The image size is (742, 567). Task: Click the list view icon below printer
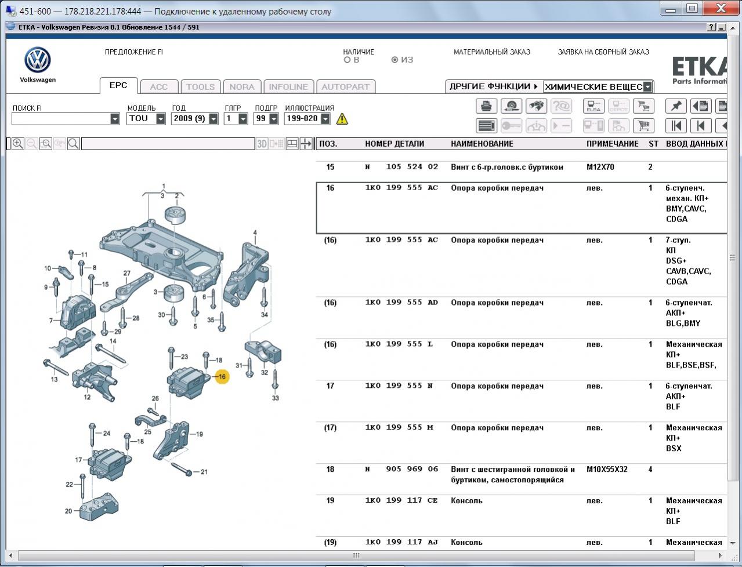pyautogui.click(x=486, y=125)
